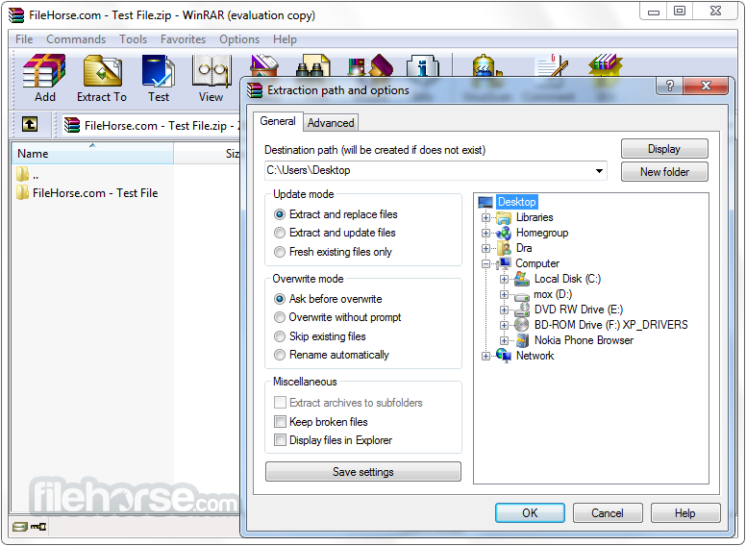The height and width of the screenshot is (546, 746).
Task: Click the dialog help question mark button
Action: [x=669, y=86]
